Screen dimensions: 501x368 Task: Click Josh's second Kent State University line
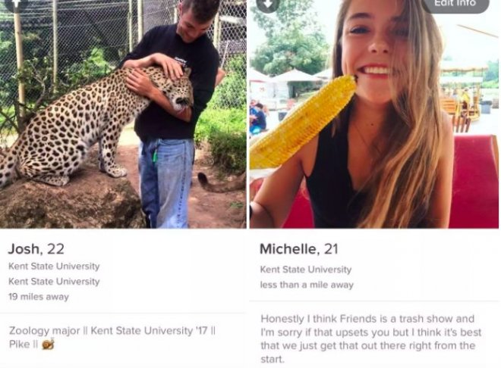point(54,282)
